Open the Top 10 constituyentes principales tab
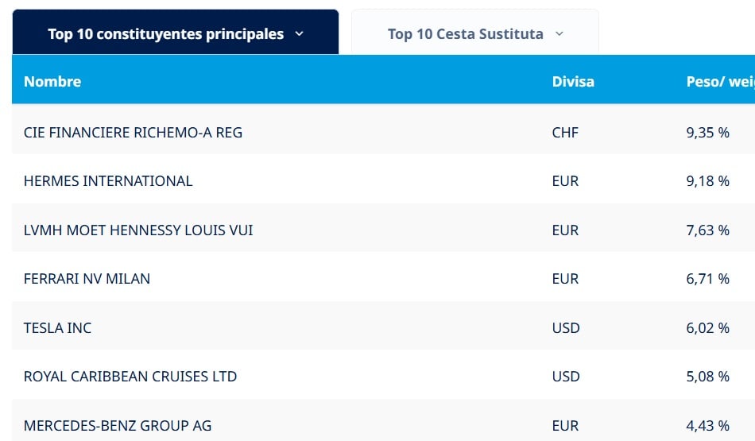 (x=165, y=33)
